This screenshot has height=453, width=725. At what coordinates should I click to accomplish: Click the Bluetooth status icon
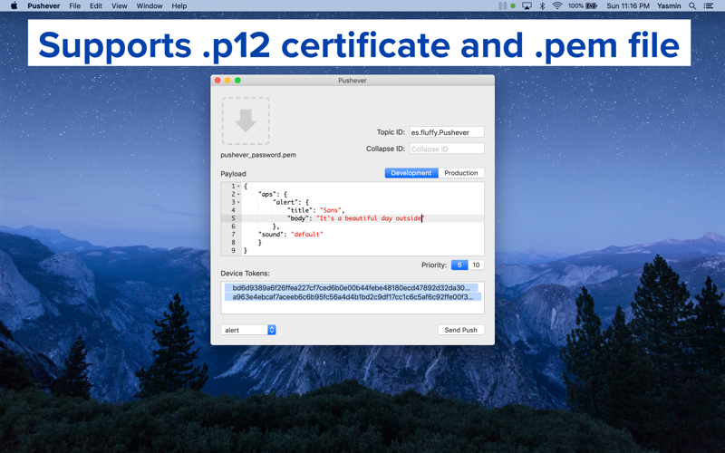click(x=542, y=6)
